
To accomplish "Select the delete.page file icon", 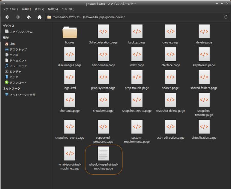I will 204,31.
